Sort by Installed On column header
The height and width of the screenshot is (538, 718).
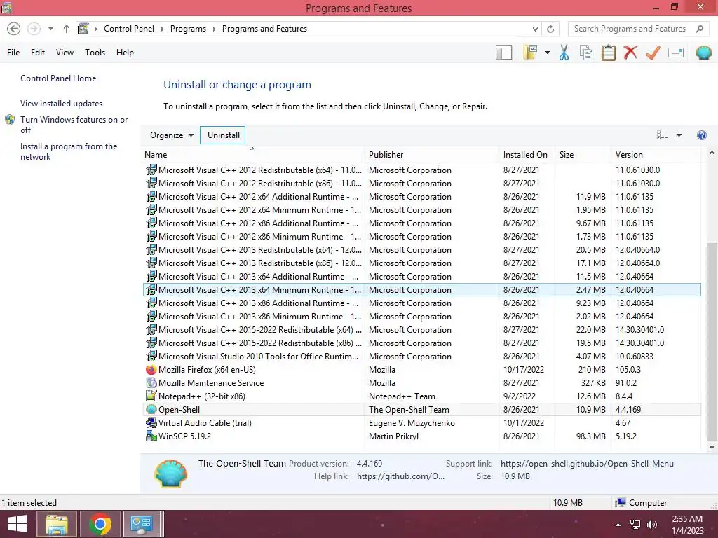pos(526,155)
